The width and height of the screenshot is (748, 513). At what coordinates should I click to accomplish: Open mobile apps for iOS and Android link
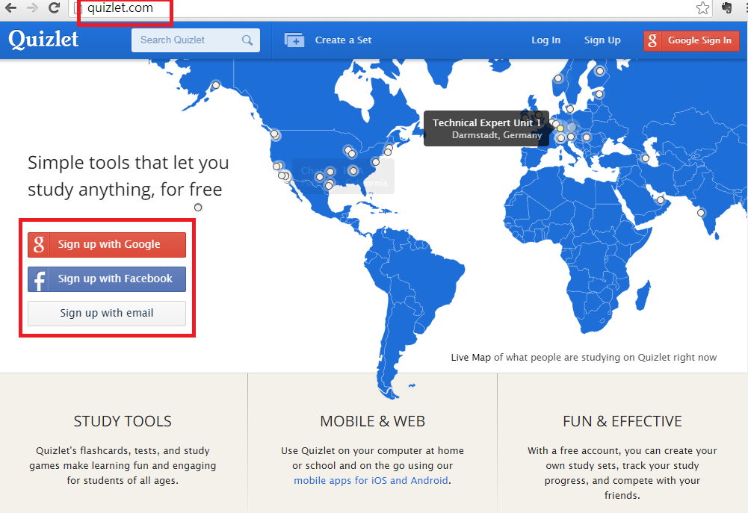coord(371,480)
